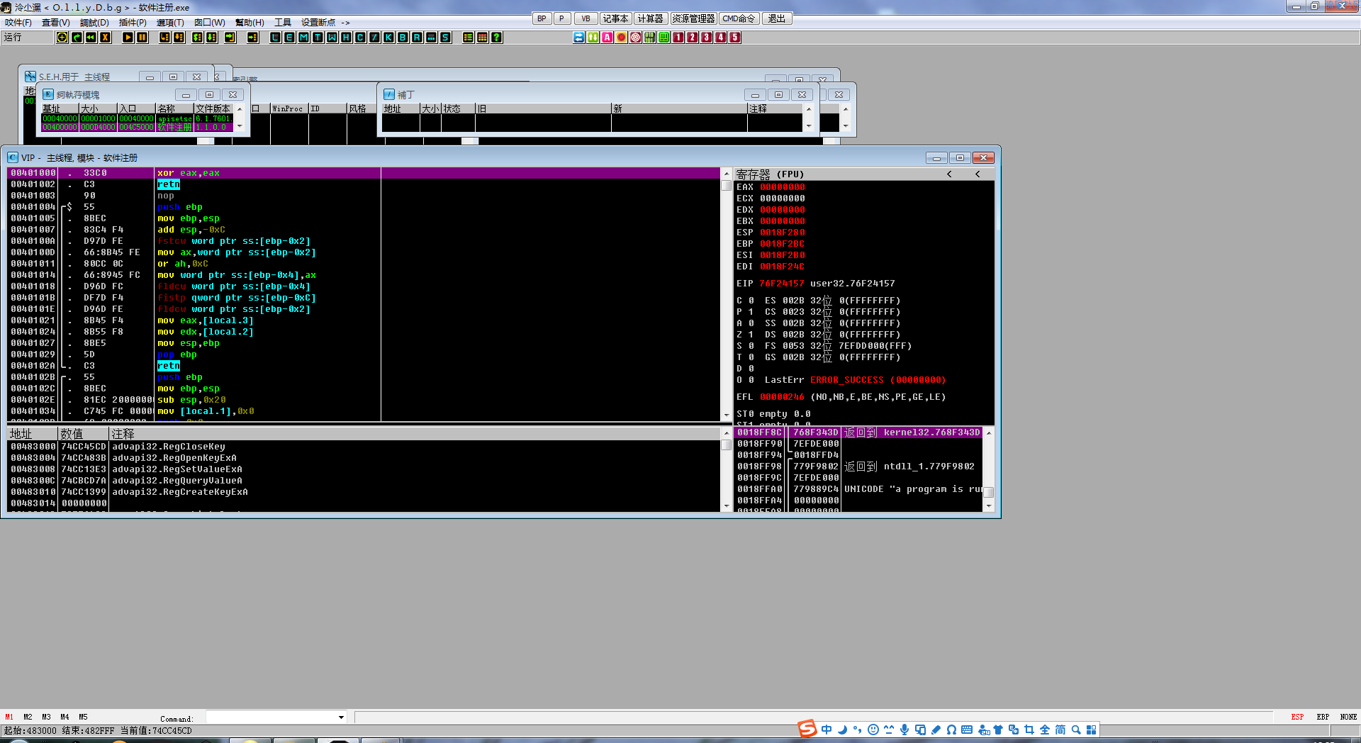Click the blue swap-arrows plugin icon
This screenshot has width=1361, height=743.
pos(578,38)
